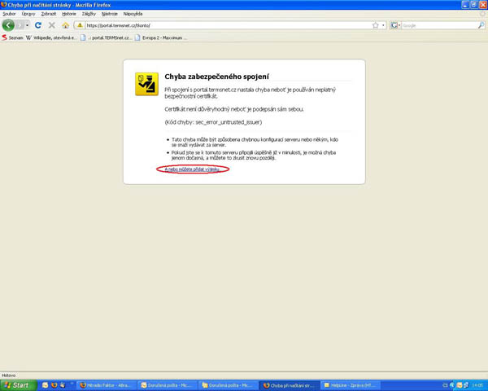Bookmark page with the star icon
Image resolution: width=488 pixels, height=391 pixels.
tap(375, 25)
